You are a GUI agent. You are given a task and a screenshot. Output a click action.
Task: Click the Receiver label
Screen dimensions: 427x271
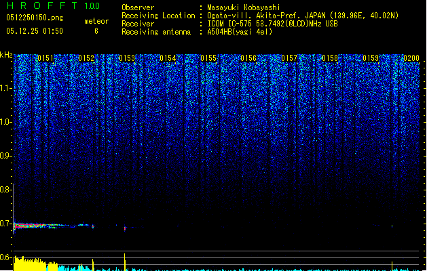(138, 24)
